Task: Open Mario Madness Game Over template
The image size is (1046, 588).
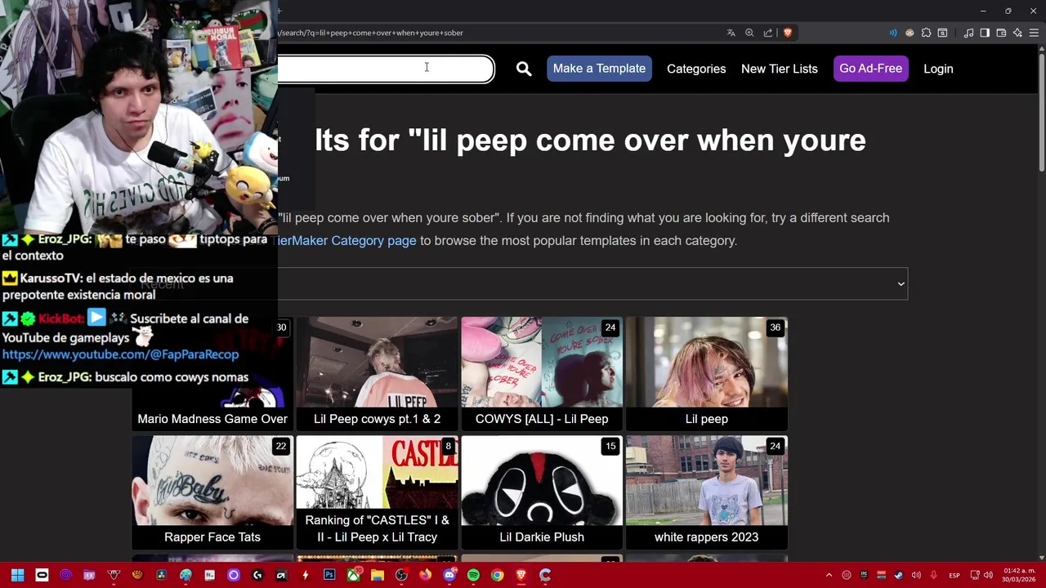Action: coord(212,373)
